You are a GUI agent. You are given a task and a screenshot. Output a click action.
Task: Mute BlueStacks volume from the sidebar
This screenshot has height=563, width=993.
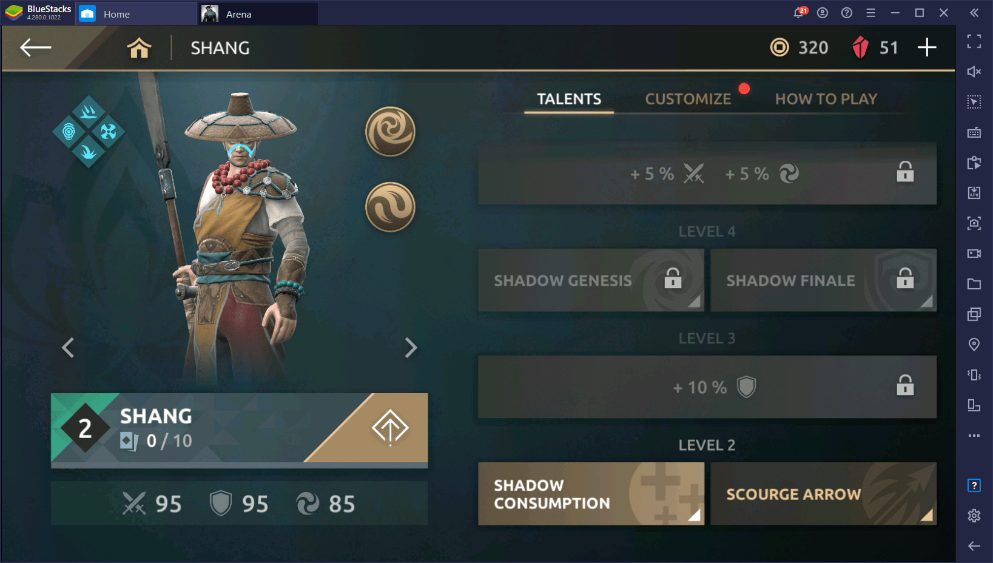pyautogui.click(x=974, y=72)
